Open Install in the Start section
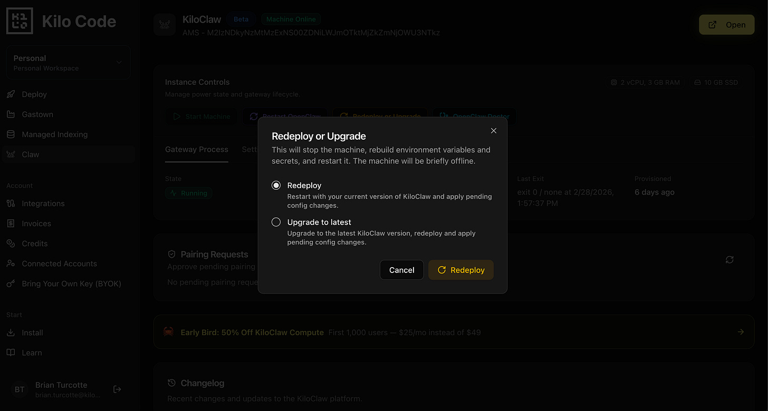 (68, 332)
